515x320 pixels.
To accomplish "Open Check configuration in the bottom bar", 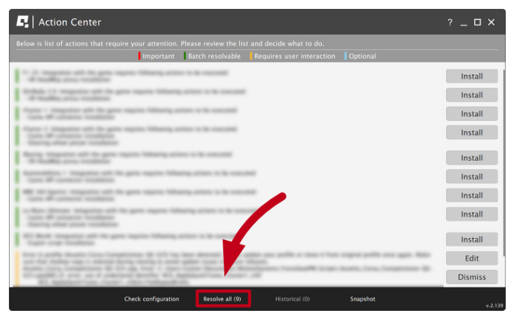I will [x=152, y=299].
